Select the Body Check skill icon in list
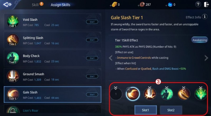The image size is (211, 116). pyautogui.click(x=13, y=58)
